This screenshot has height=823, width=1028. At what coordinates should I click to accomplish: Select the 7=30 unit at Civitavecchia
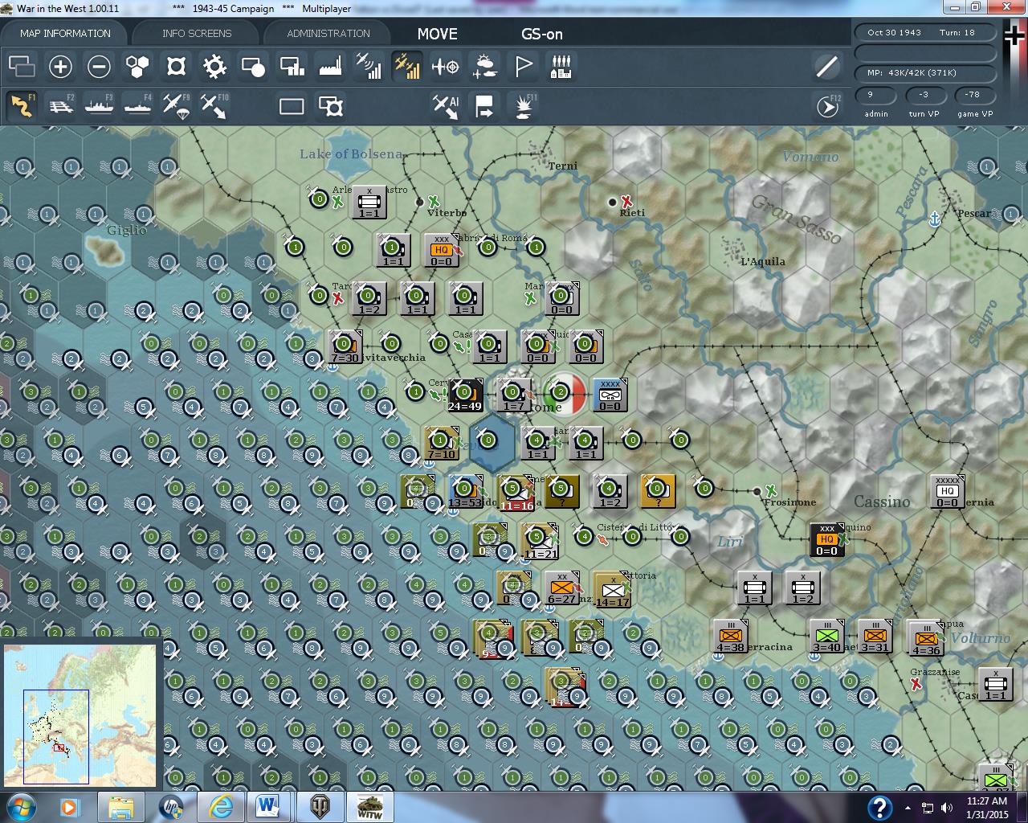pyautogui.click(x=345, y=346)
